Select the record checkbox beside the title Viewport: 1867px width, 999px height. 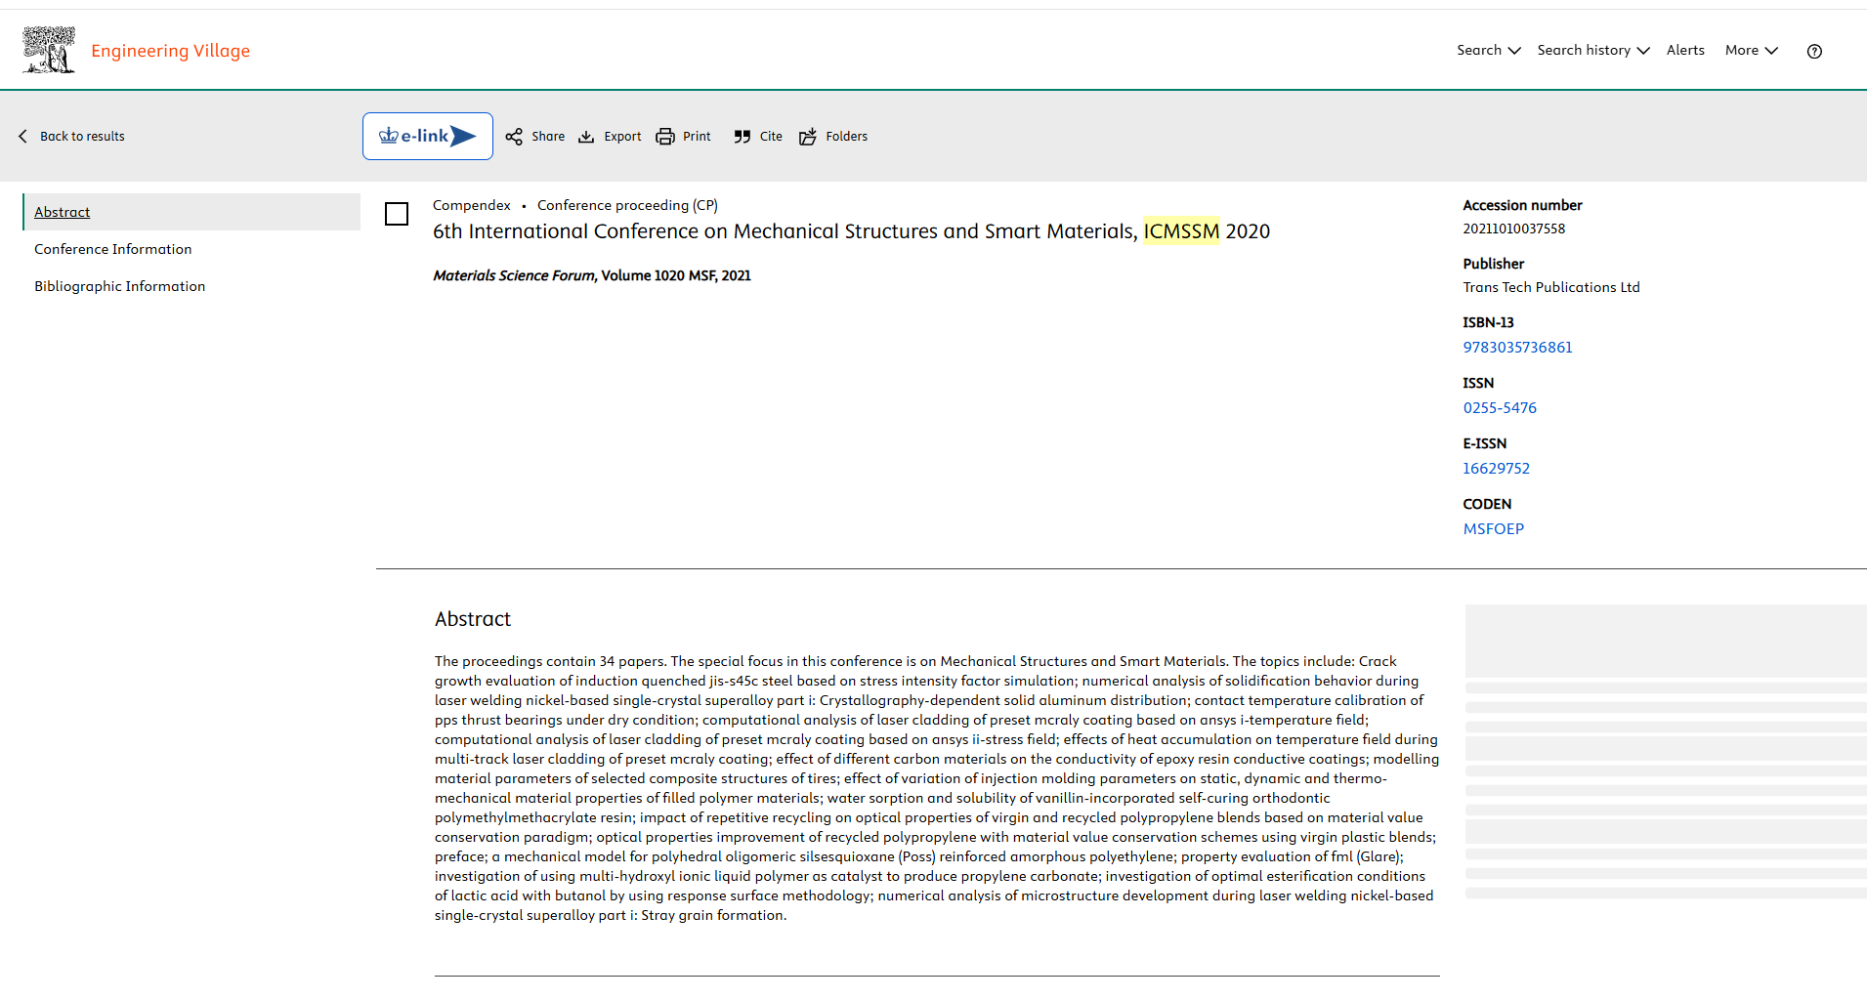pos(397,214)
